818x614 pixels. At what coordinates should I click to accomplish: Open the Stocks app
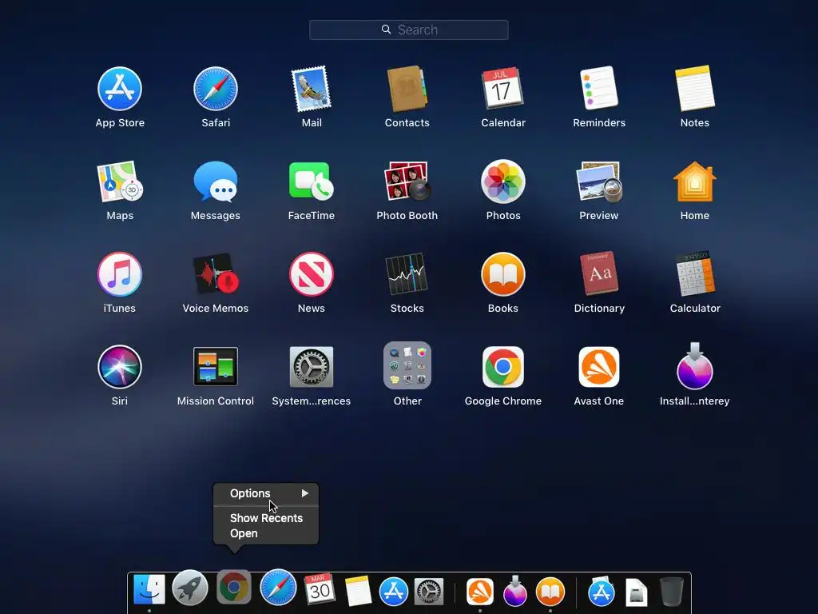(x=407, y=274)
